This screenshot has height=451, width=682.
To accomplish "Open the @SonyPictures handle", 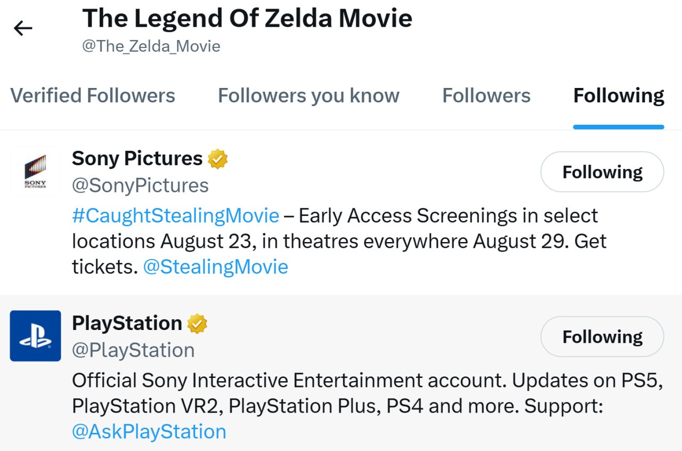I will coord(140,186).
